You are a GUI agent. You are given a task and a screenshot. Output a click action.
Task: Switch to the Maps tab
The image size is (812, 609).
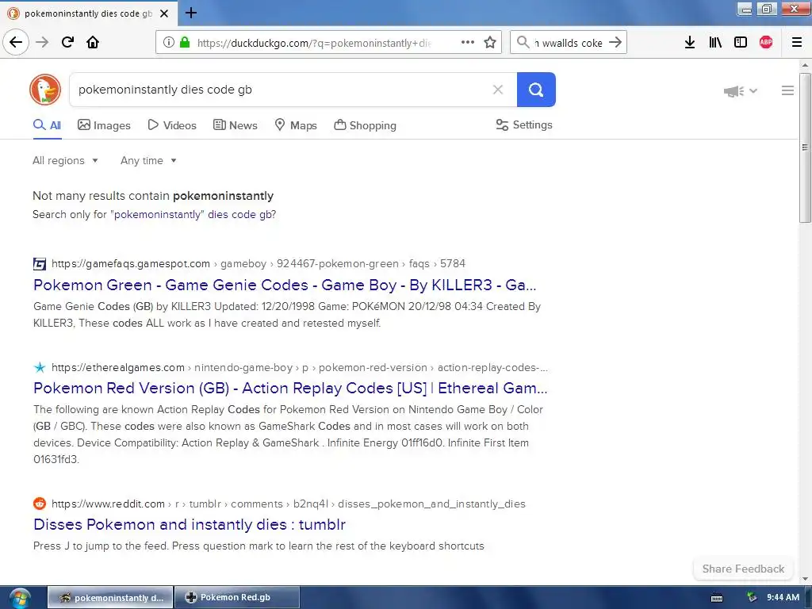tap(296, 125)
